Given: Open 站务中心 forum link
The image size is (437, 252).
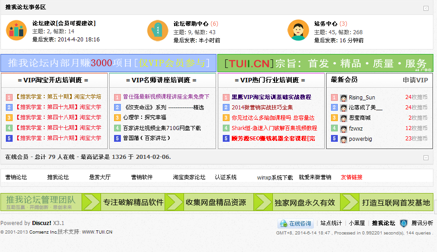Looking at the screenshot, I should [326, 24].
